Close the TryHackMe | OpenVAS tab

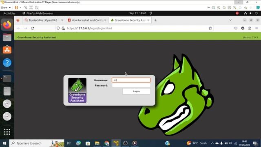pos(62,20)
